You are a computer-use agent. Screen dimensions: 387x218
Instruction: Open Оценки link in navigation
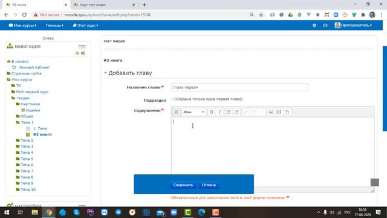tap(33, 110)
